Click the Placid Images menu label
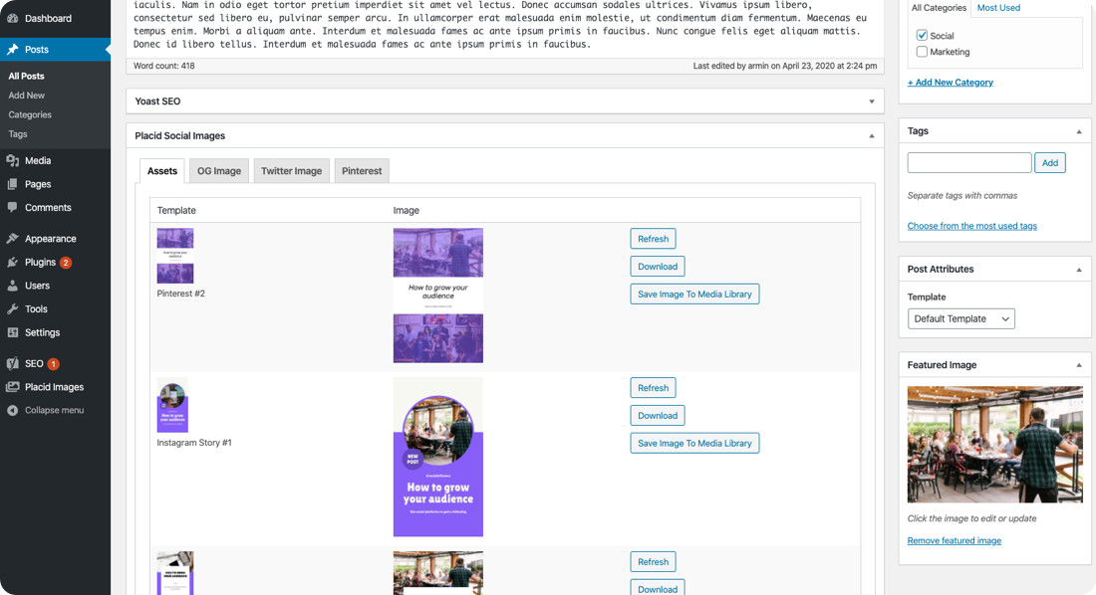The width and height of the screenshot is (1096, 595). (x=54, y=388)
